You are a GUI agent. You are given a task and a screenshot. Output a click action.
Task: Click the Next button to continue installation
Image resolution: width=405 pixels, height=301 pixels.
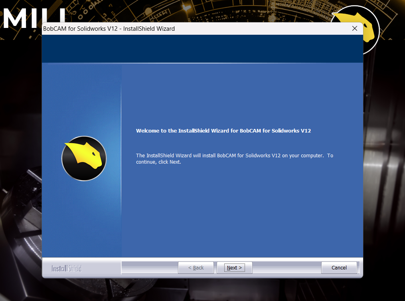[235, 268]
